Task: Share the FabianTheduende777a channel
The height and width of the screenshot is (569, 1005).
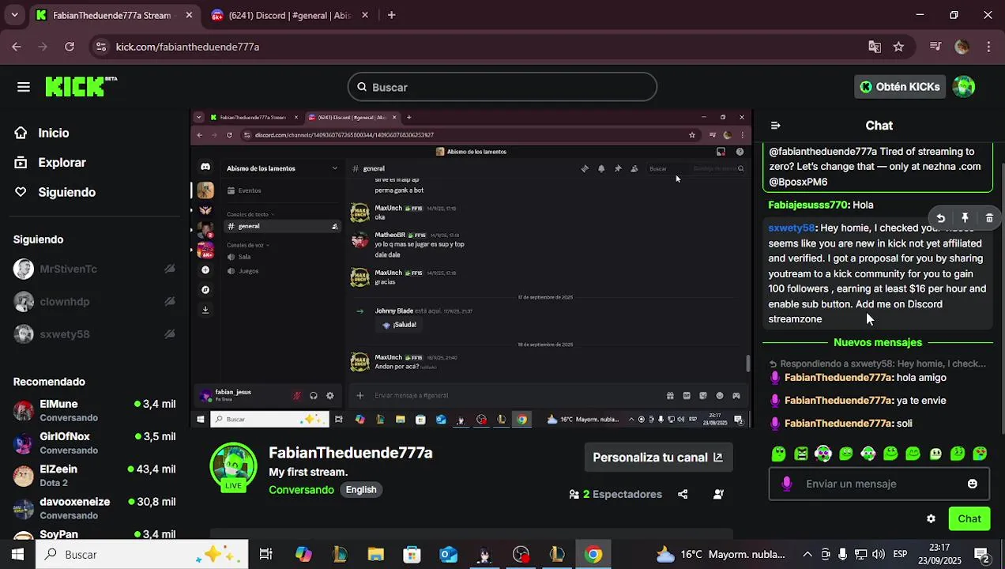Action: point(683,495)
